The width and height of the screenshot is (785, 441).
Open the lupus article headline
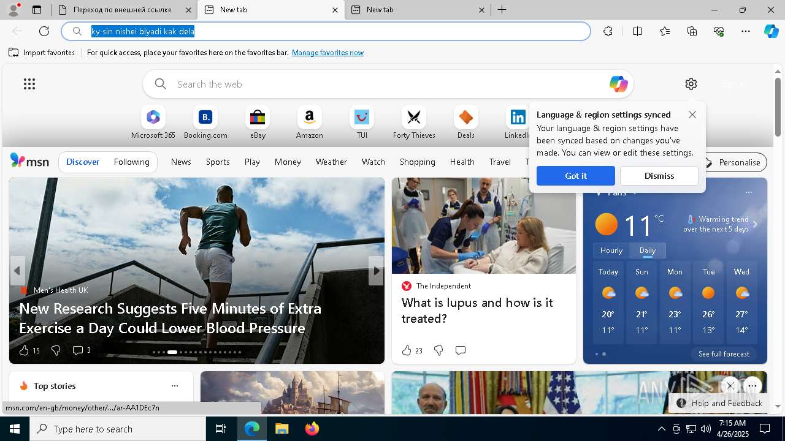[477, 311]
